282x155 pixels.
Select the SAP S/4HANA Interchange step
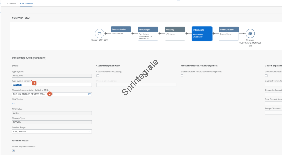point(148,33)
